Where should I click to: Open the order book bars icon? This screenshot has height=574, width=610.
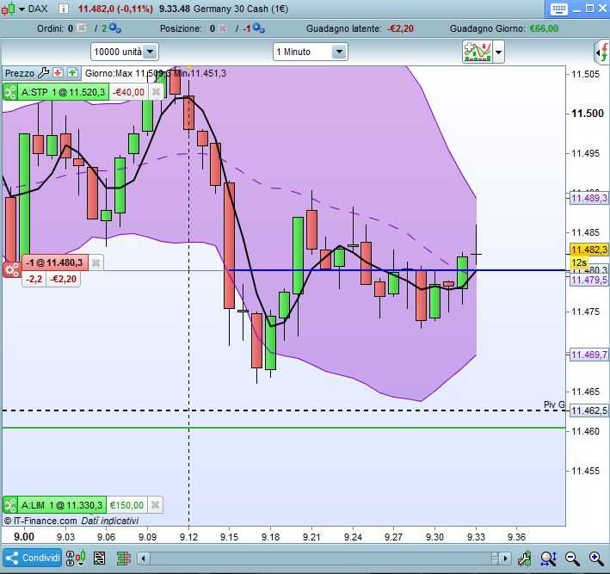point(124,559)
